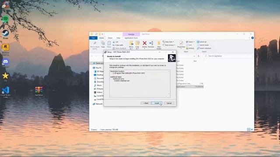The width and height of the screenshot is (280, 157).
Task: Refresh the Explorer address bar
Action: pyautogui.click(x=199, y=56)
